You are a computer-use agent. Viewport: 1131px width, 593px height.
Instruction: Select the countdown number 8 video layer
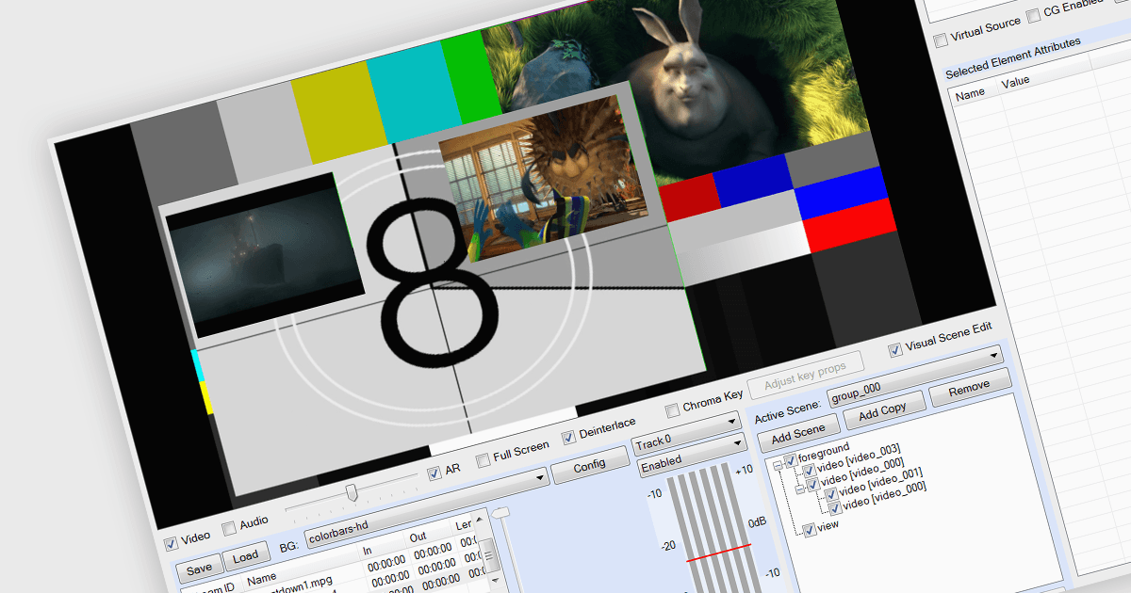pos(434,282)
